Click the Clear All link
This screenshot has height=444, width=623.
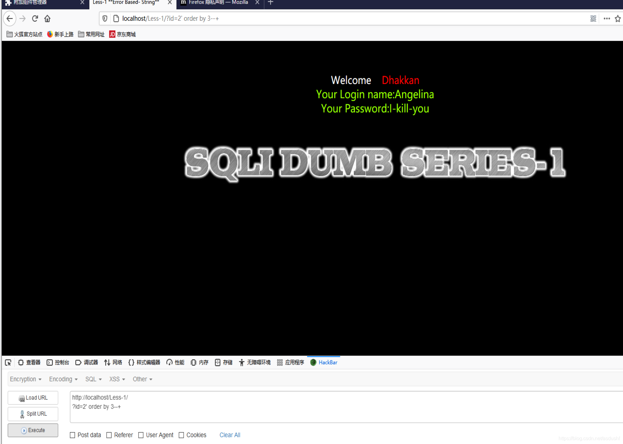click(x=230, y=435)
